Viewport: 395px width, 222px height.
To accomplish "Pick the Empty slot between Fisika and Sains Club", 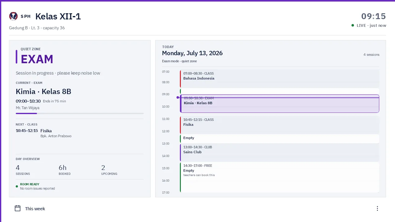I will pyautogui.click(x=280, y=138).
